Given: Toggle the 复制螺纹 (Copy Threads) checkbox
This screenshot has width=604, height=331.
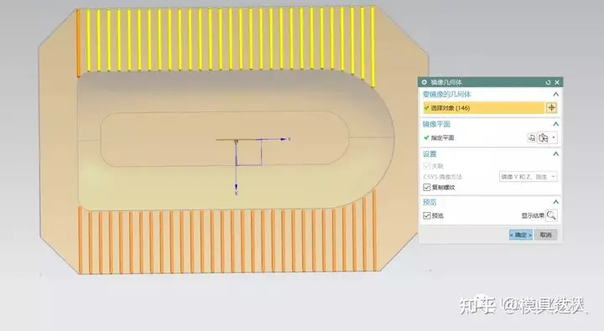Looking at the screenshot, I should coord(427,188).
